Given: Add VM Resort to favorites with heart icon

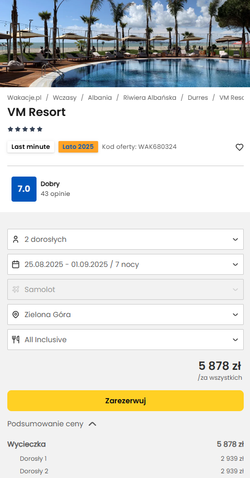Looking at the screenshot, I should click(240, 147).
